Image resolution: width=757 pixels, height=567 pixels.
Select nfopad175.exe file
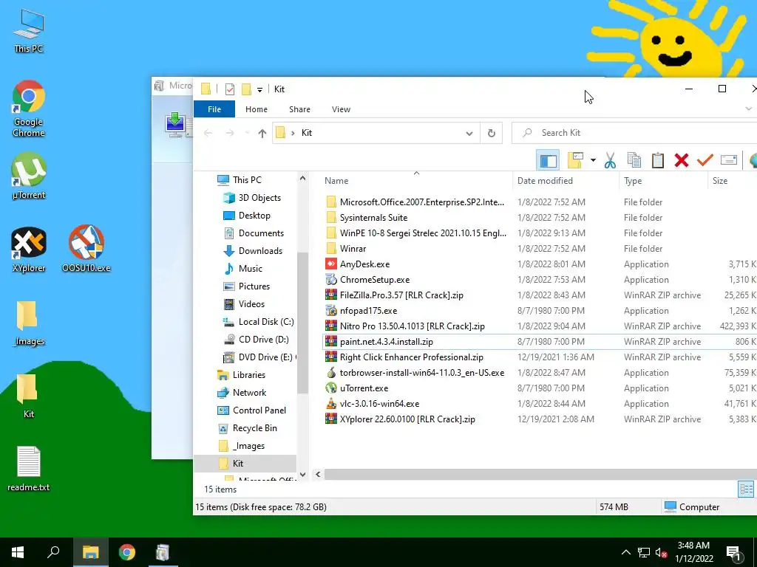pyautogui.click(x=368, y=311)
